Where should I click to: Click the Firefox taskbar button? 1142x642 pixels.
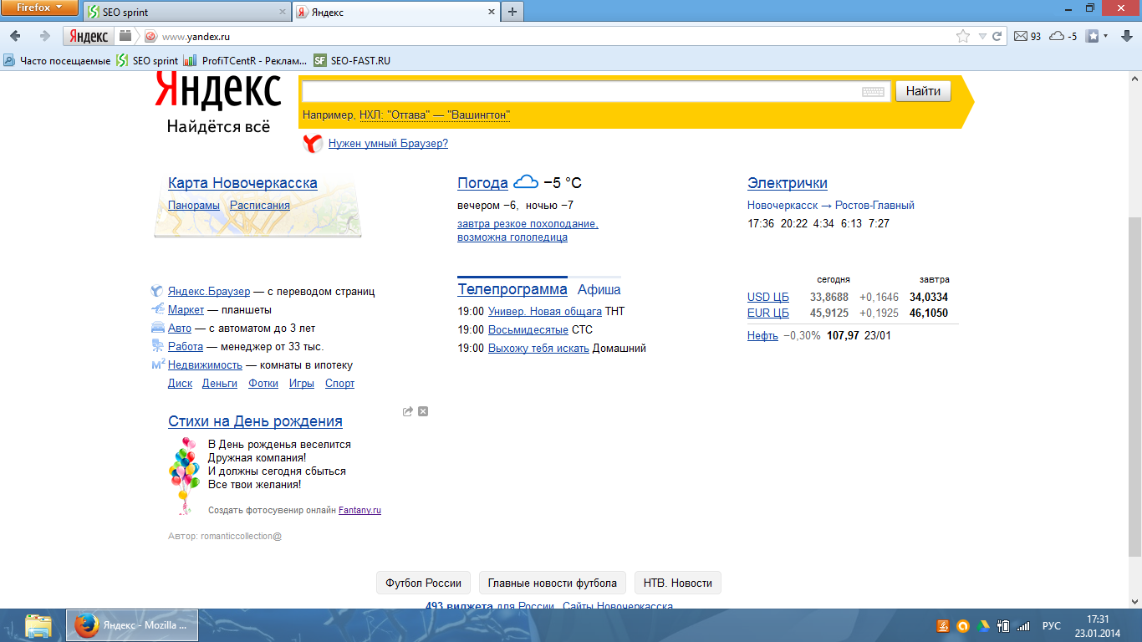(x=132, y=625)
